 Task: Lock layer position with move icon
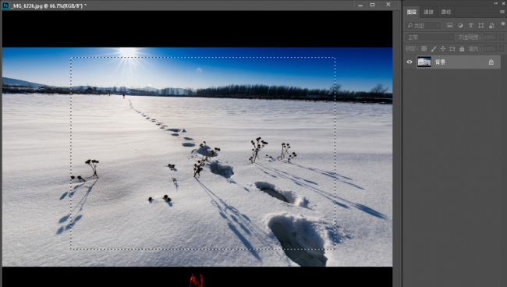443,49
